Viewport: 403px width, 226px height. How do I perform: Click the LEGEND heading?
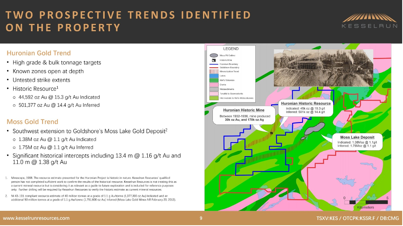tap(231, 48)
